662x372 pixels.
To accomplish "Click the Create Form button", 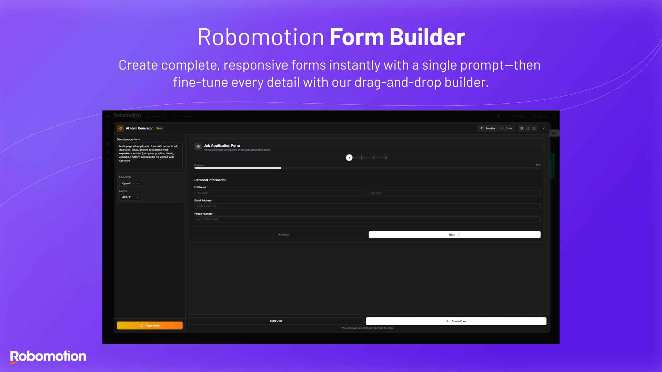I will [456, 321].
